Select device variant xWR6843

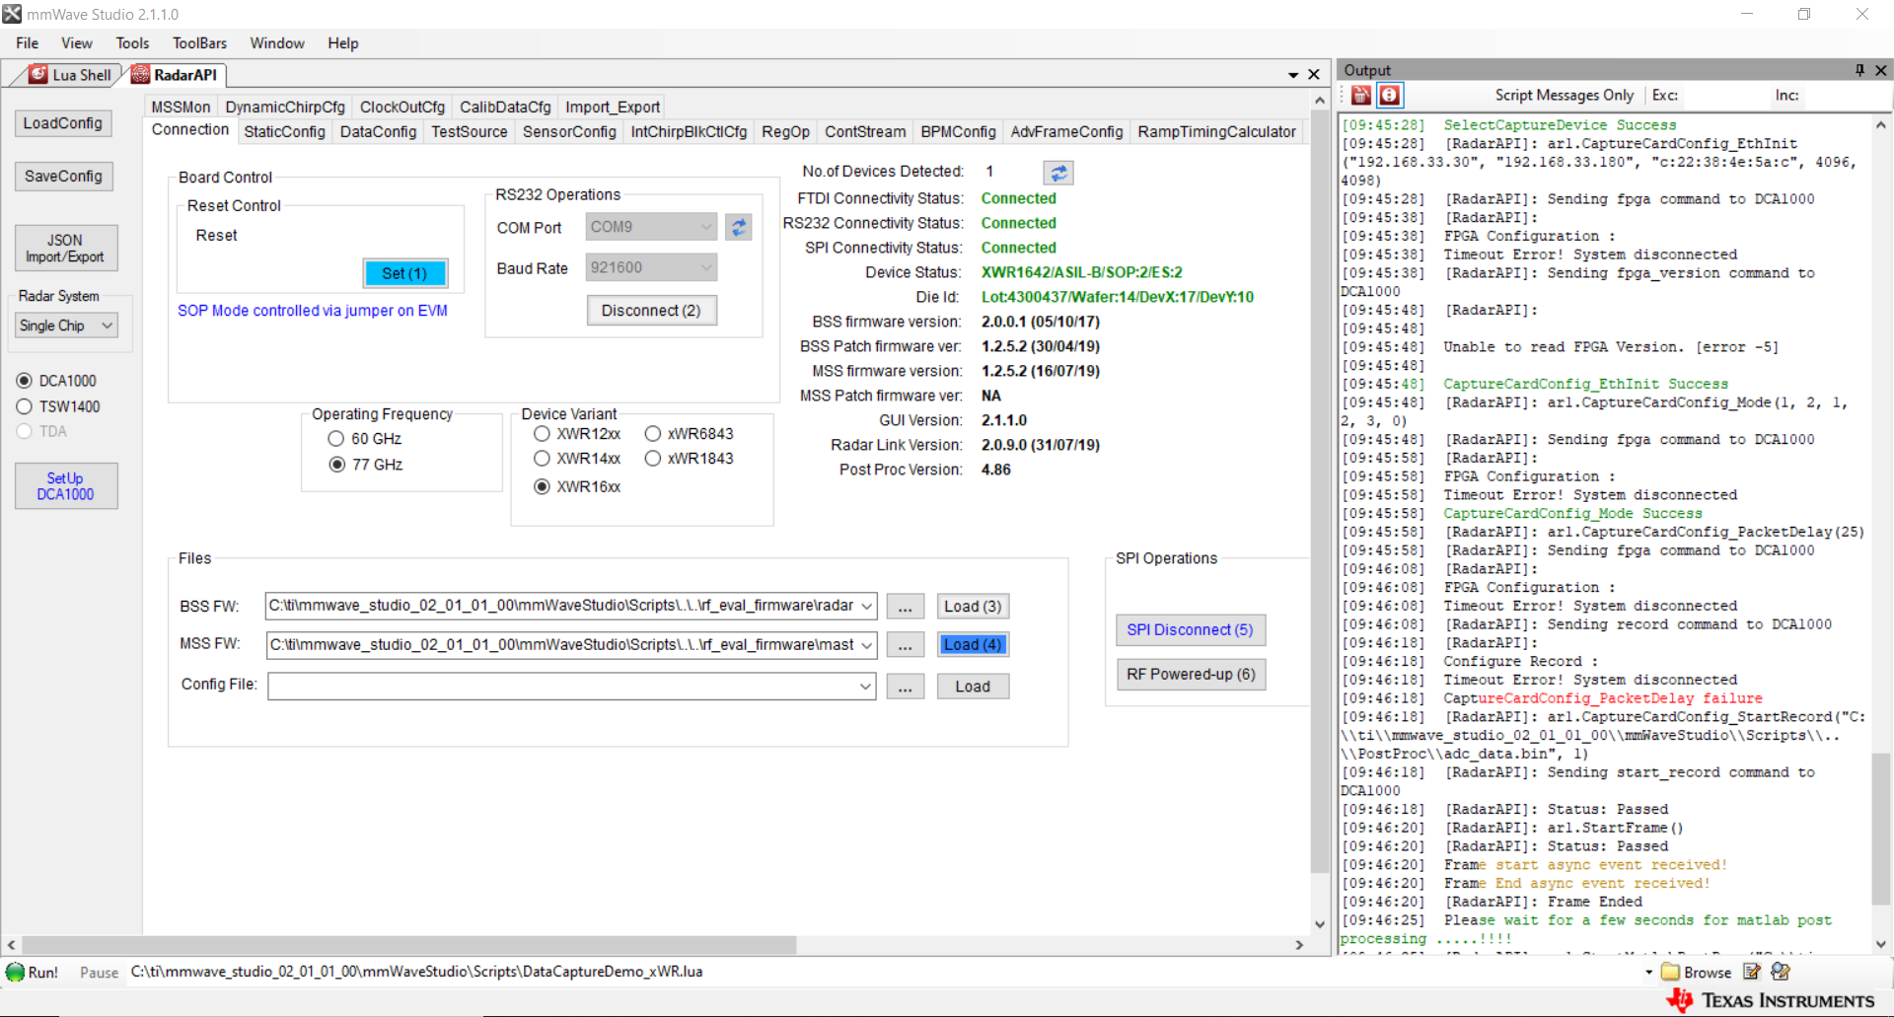pyautogui.click(x=653, y=434)
